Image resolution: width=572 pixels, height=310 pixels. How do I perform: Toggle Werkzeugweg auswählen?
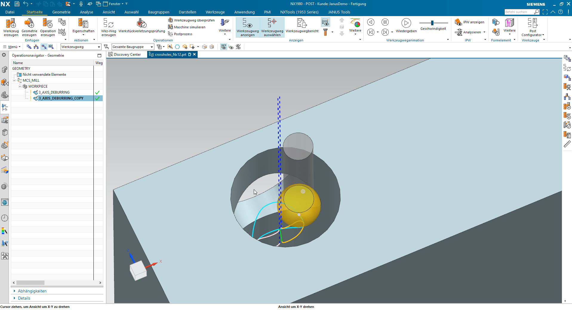coord(272,27)
